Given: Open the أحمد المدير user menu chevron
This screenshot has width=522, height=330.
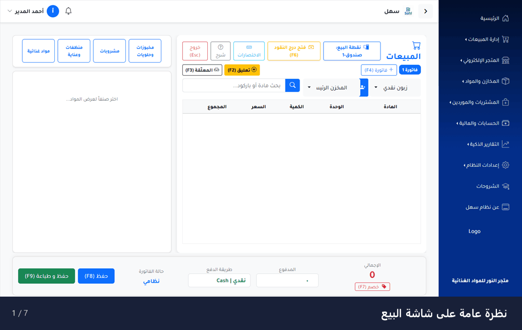Looking at the screenshot, I should (x=9, y=11).
